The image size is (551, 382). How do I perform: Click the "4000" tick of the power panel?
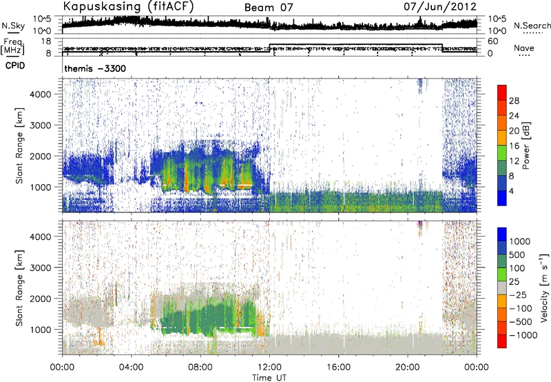[x=40, y=94]
